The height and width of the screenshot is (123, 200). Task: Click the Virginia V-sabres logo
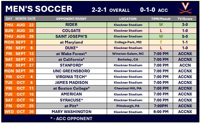pyautogui.click(x=185, y=8)
